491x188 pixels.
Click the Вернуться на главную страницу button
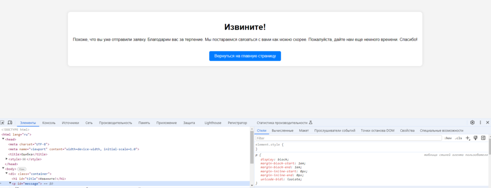[x=245, y=56]
